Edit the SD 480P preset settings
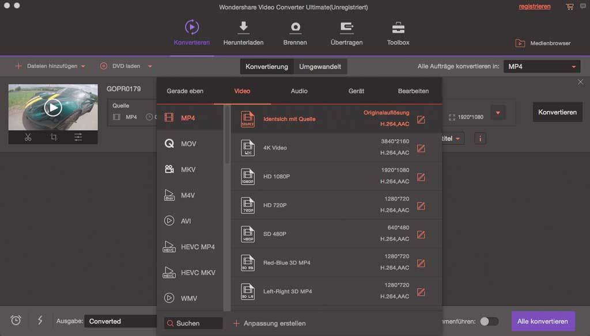Image resolution: width=590 pixels, height=336 pixels. coord(421,235)
